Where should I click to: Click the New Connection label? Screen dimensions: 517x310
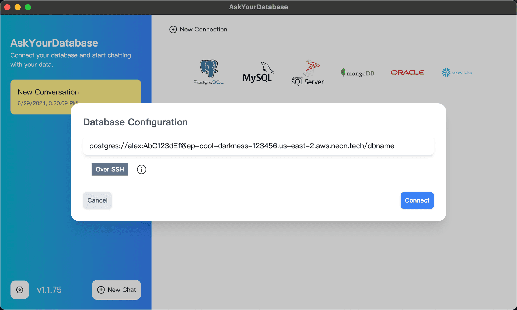pos(204,29)
